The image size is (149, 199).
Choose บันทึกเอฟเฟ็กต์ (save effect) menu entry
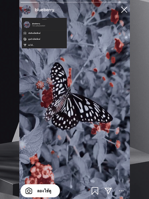[x=44, y=33]
